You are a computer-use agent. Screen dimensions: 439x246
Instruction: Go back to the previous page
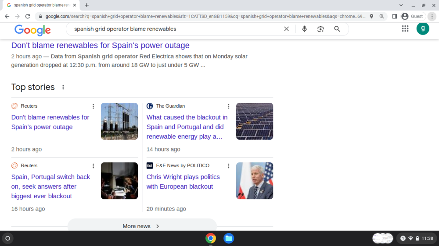pos(7,17)
